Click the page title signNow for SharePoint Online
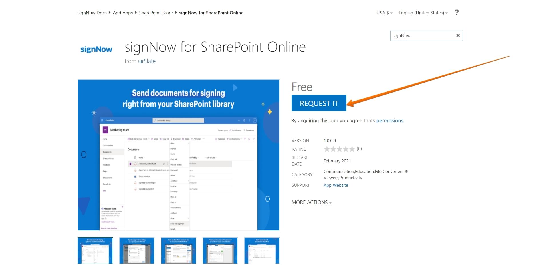 pos(215,47)
